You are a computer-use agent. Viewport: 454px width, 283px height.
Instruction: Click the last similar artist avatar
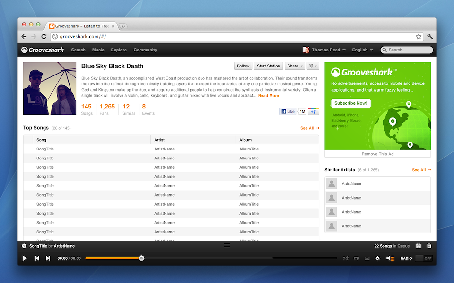pos(332,226)
